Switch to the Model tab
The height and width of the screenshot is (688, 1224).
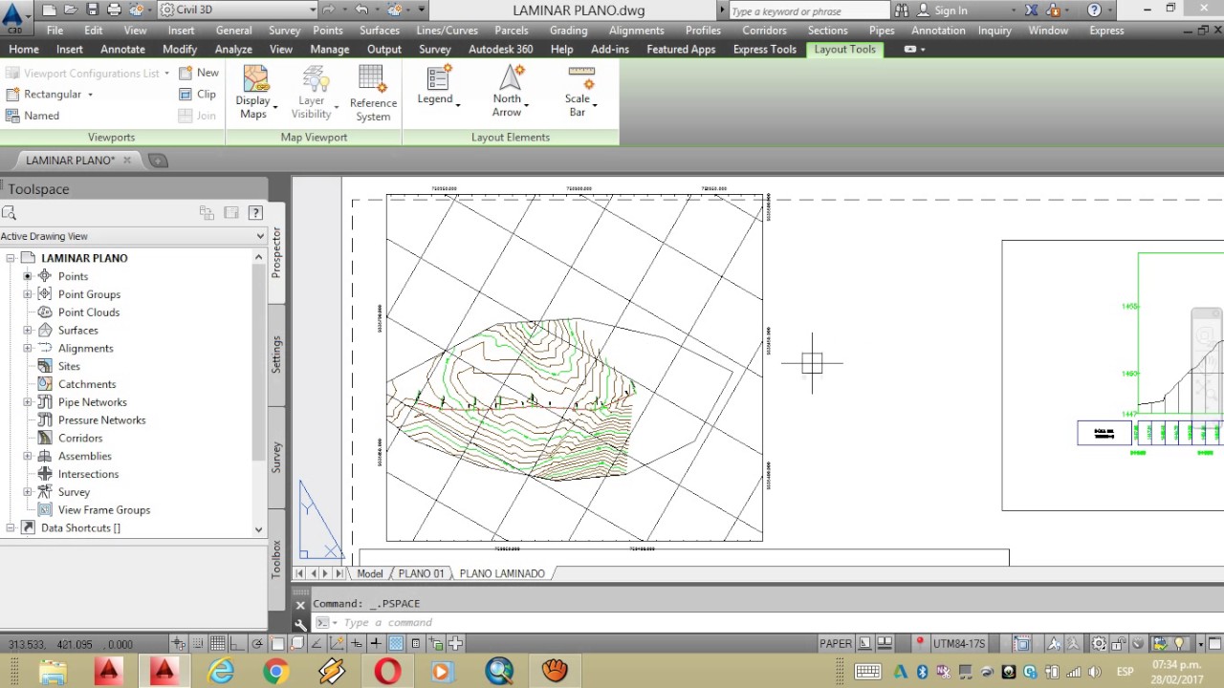[x=369, y=573]
